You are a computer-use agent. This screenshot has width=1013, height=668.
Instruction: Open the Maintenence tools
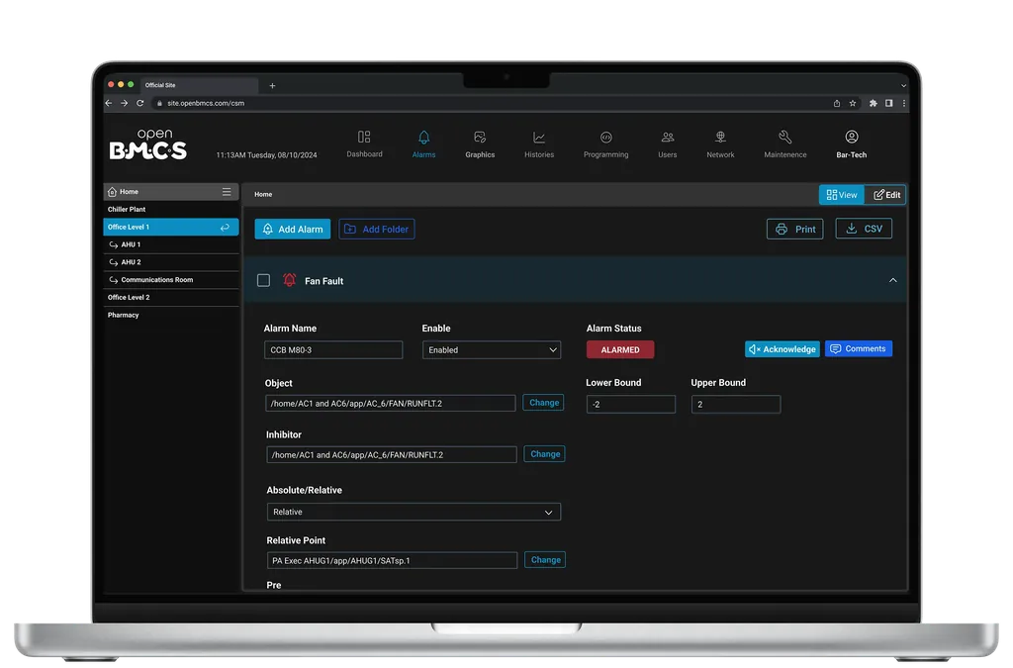coord(784,144)
